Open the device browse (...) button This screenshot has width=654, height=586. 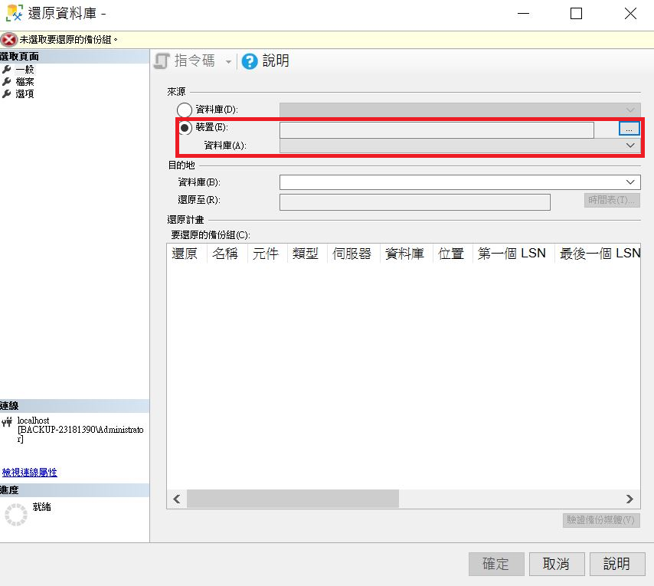pyautogui.click(x=629, y=129)
